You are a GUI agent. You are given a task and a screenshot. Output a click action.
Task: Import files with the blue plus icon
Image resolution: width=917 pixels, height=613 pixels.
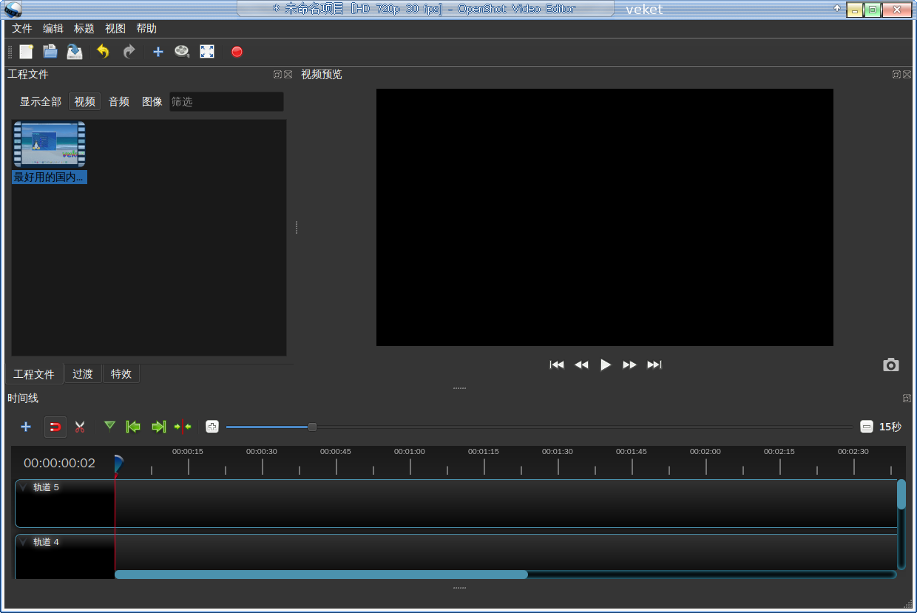(x=158, y=52)
